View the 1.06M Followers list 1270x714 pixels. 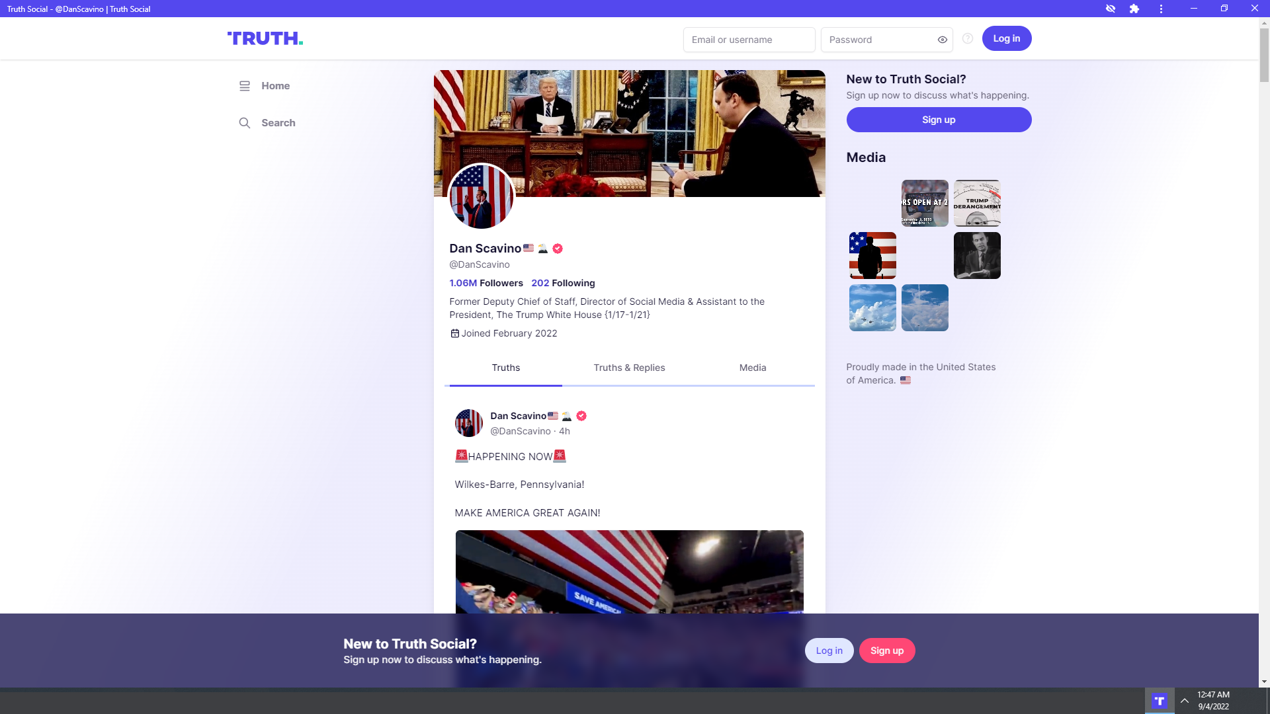click(486, 283)
